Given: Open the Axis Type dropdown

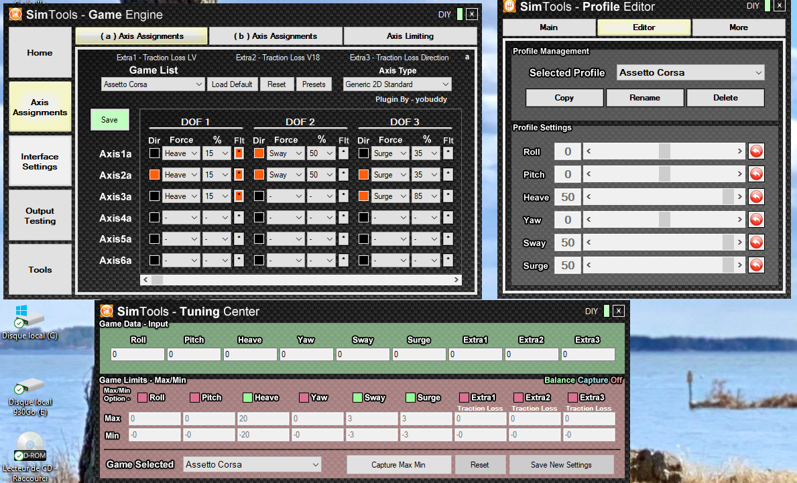Looking at the screenshot, I should tap(397, 84).
